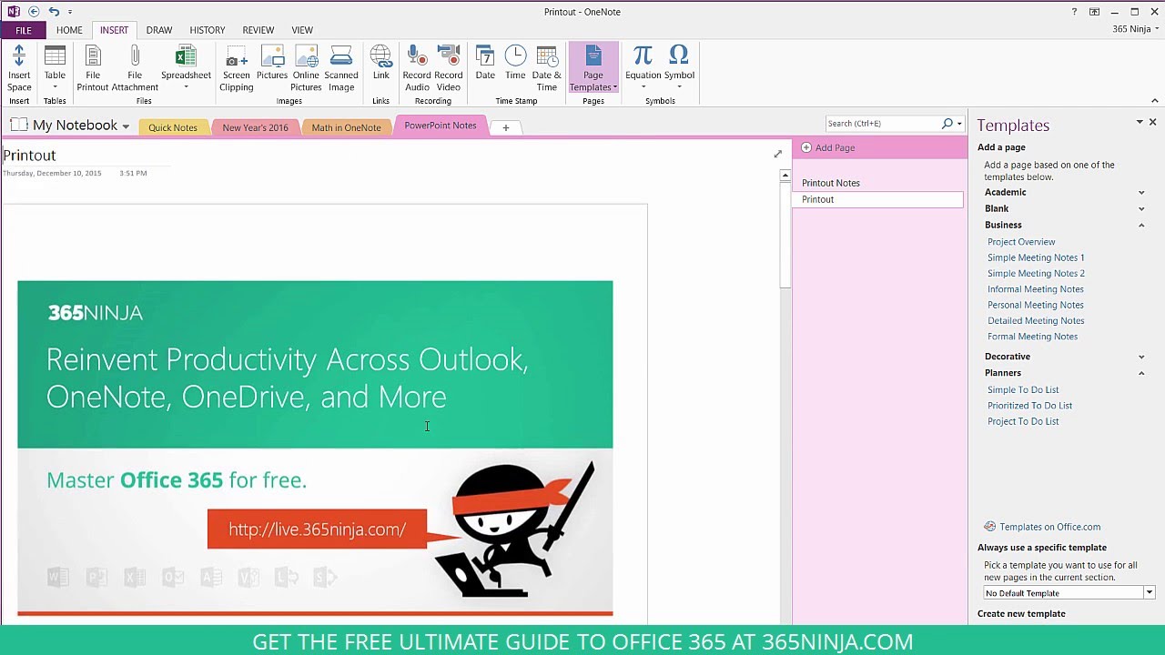The image size is (1165, 655).
Task: Switch to the HOME ribbon tab
Action: [69, 30]
